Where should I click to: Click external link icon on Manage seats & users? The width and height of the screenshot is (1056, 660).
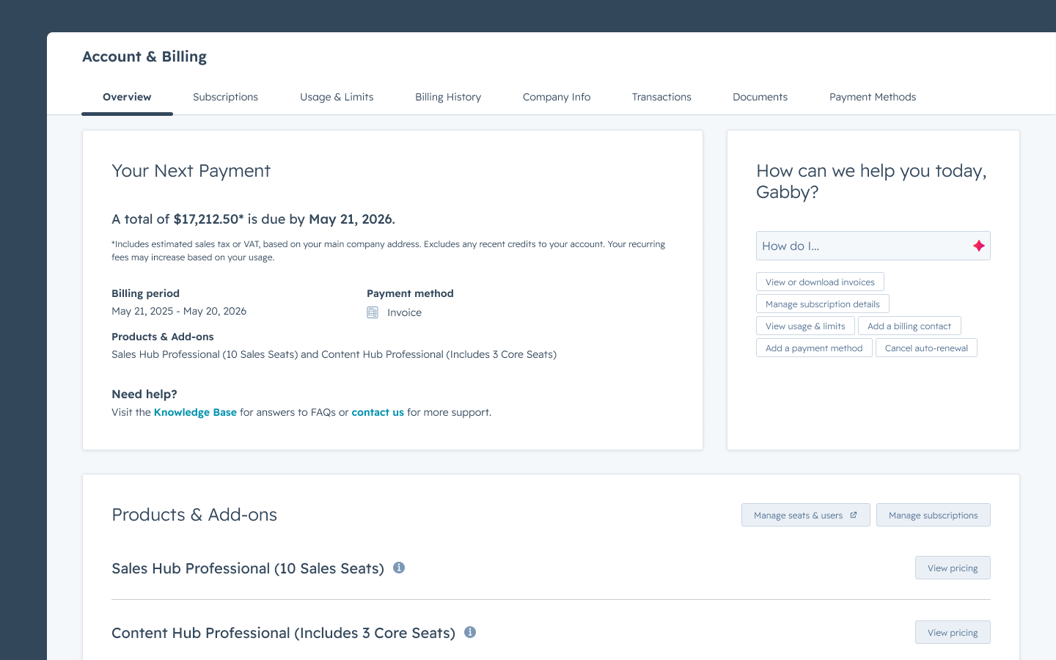click(853, 515)
